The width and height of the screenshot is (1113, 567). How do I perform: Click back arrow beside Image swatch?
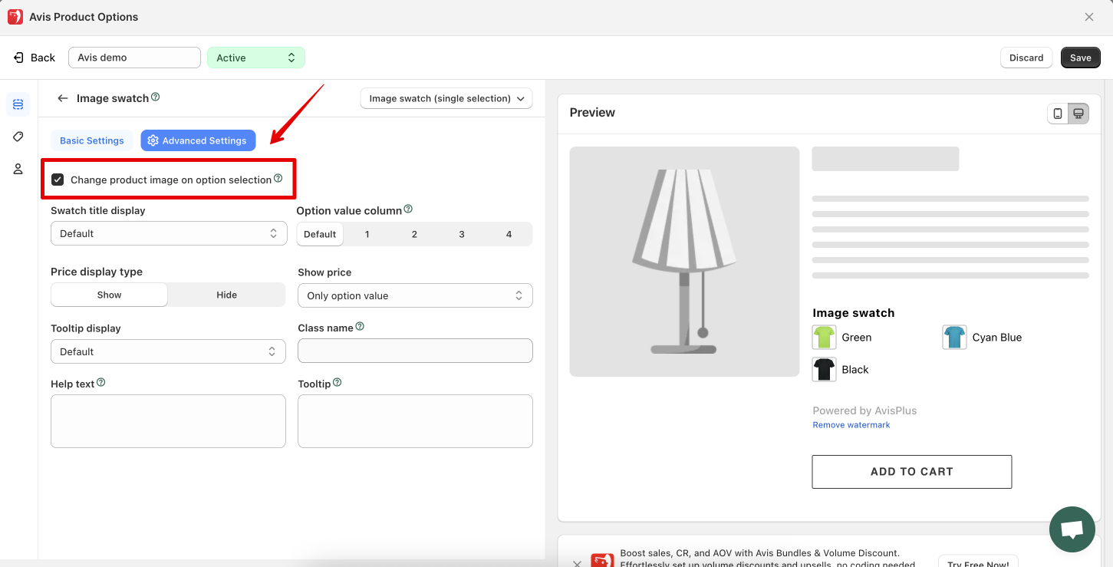(63, 98)
